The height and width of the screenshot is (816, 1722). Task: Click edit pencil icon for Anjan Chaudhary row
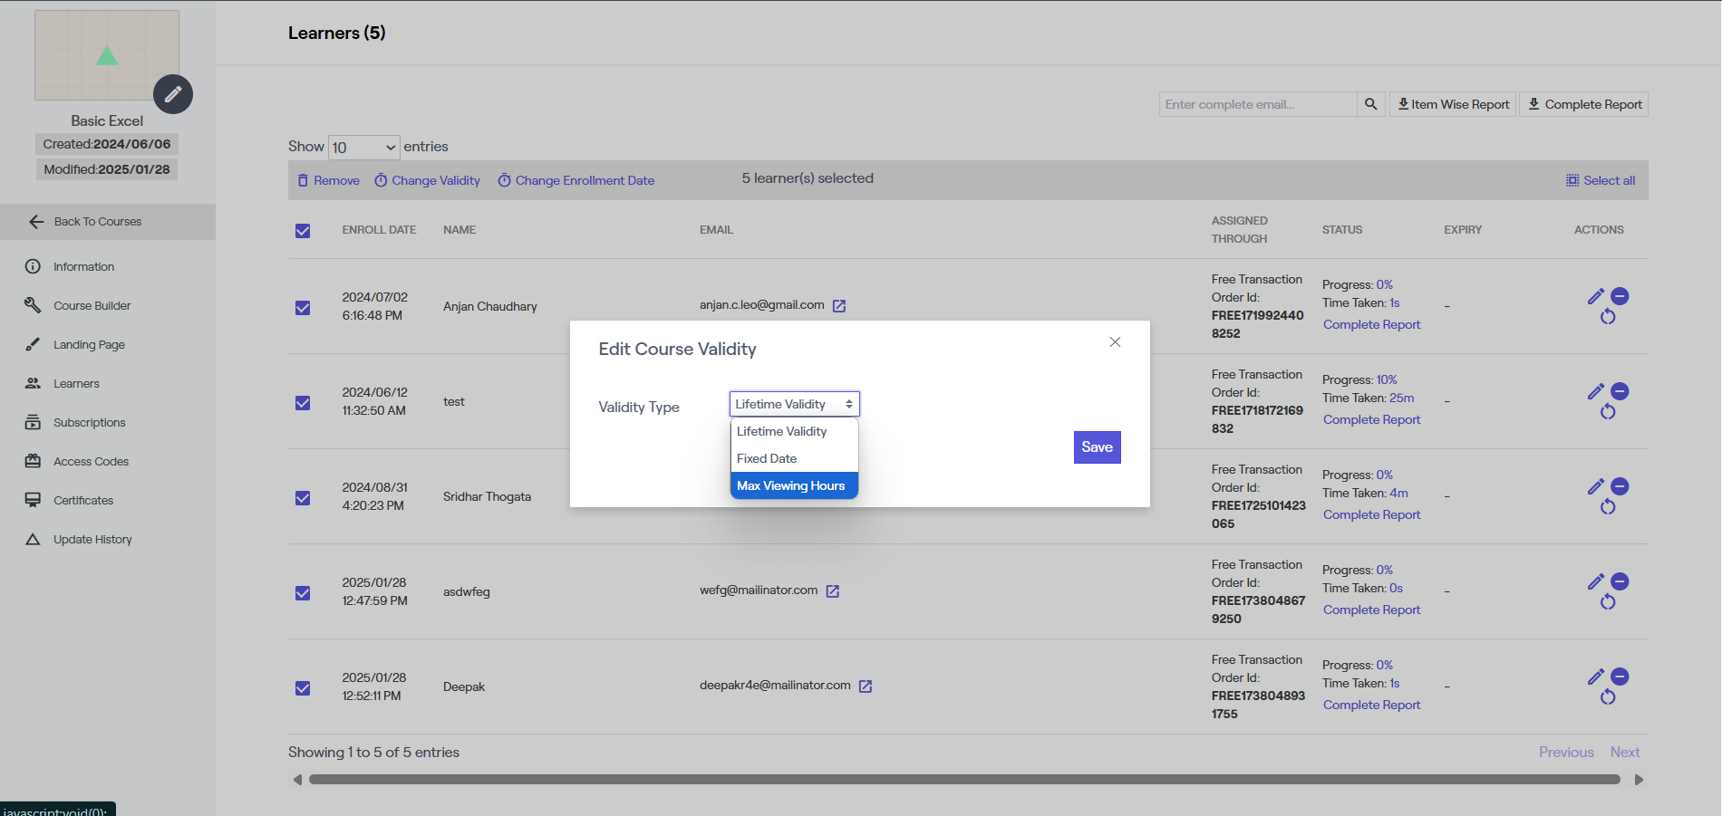click(x=1595, y=296)
